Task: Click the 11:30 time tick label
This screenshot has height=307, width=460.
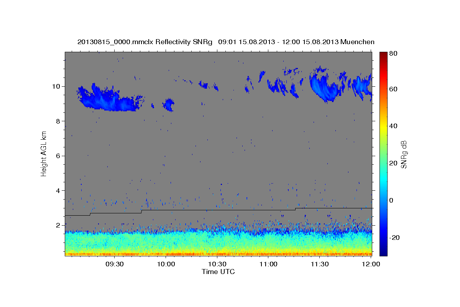Action: 320,264
